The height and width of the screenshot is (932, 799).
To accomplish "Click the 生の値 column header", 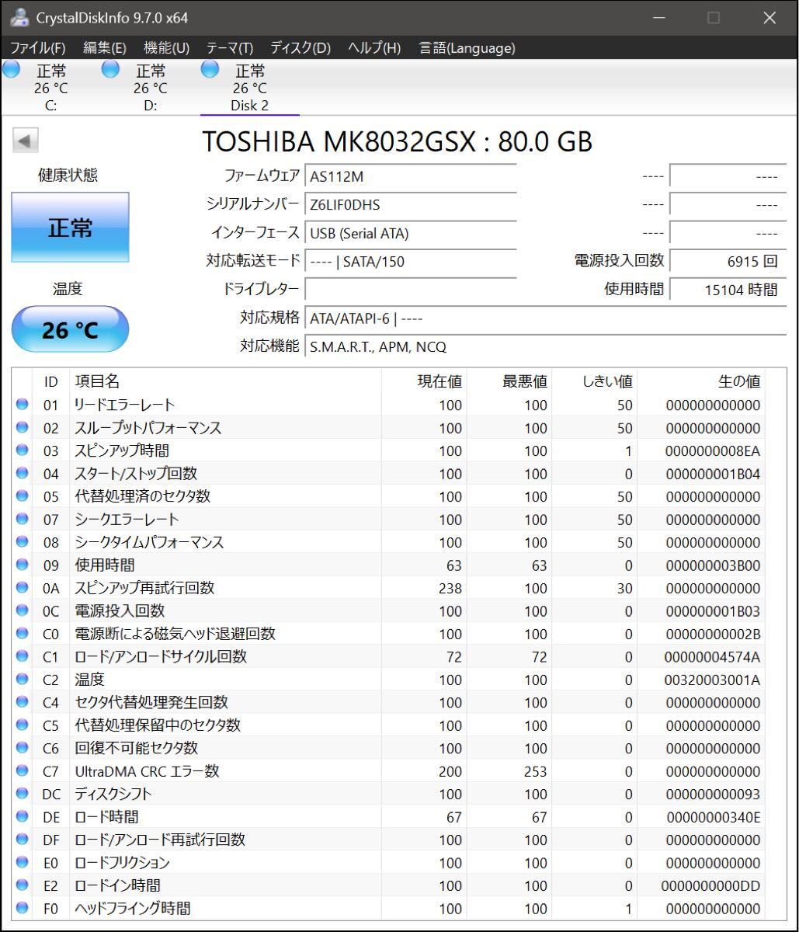I will point(738,381).
